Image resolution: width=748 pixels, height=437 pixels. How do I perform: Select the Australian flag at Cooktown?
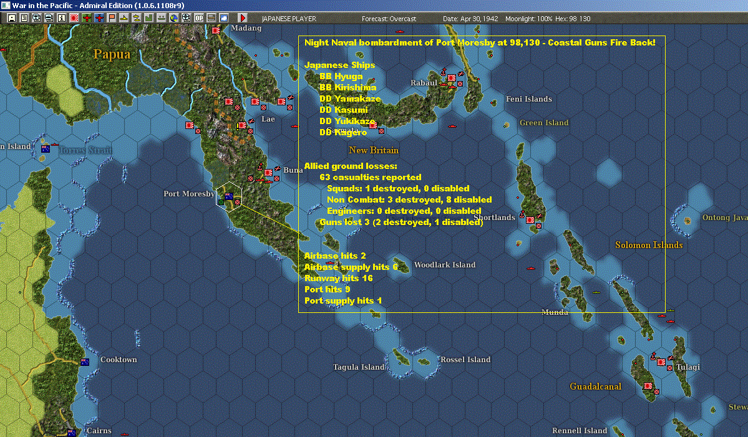(85, 362)
